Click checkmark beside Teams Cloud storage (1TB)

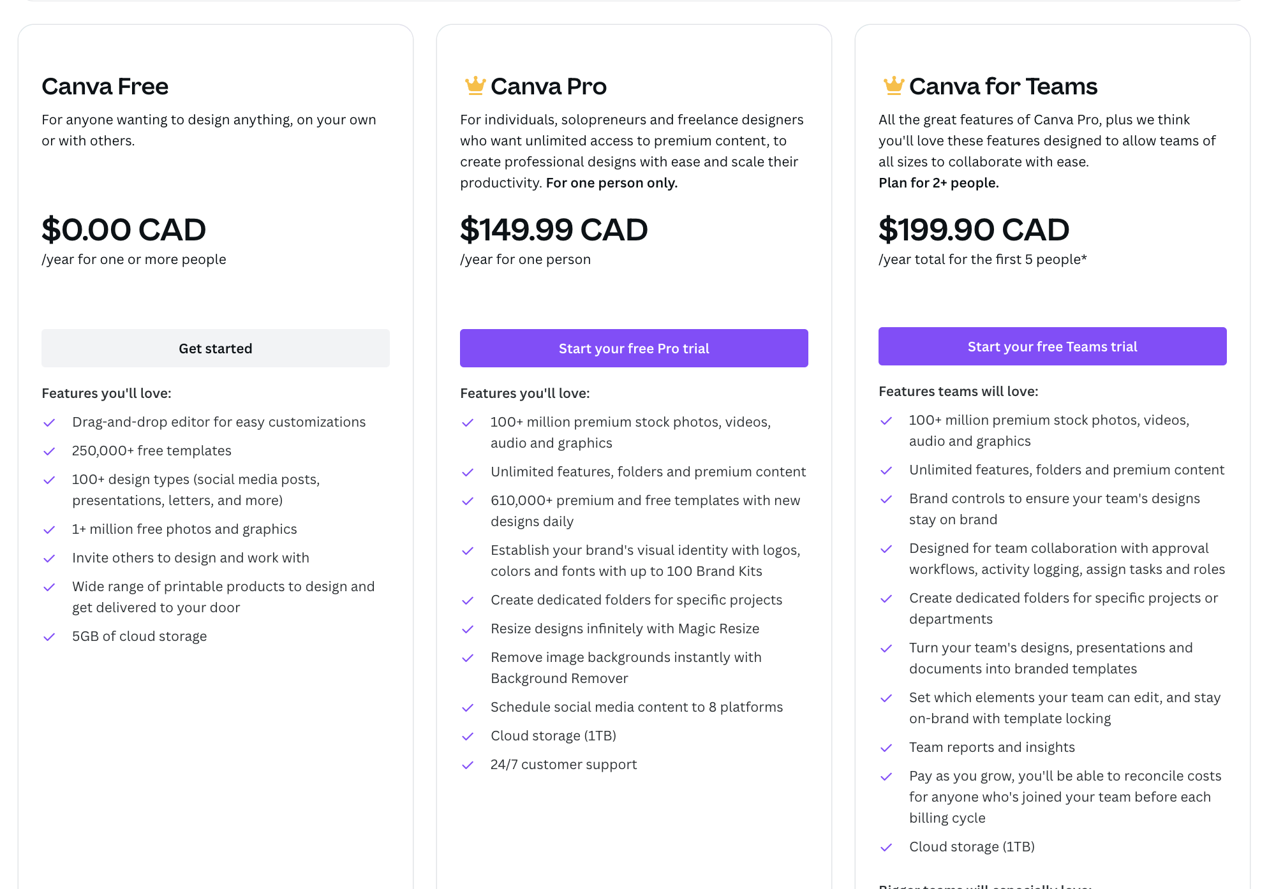click(x=886, y=848)
